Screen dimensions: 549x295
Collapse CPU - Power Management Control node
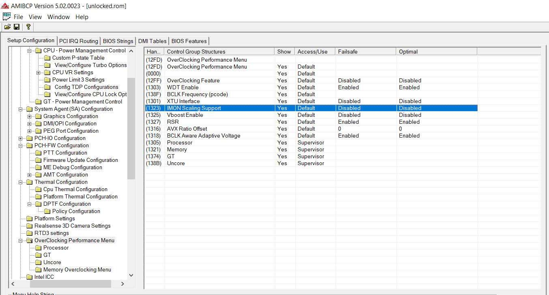tap(29, 50)
